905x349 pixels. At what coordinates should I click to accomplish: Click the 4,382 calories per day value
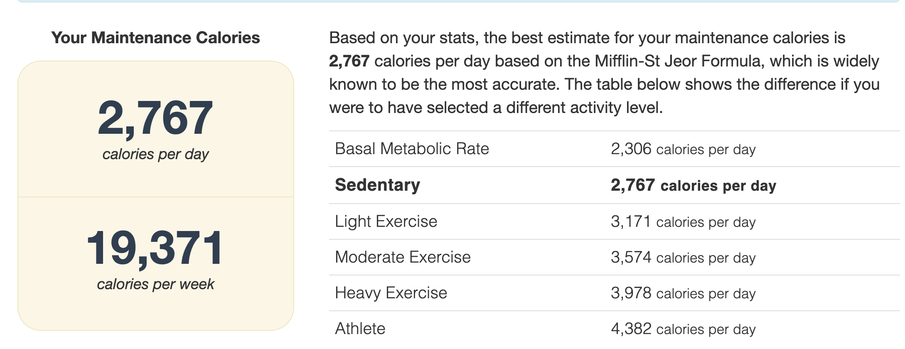pyautogui.click(x=683, y=329)
